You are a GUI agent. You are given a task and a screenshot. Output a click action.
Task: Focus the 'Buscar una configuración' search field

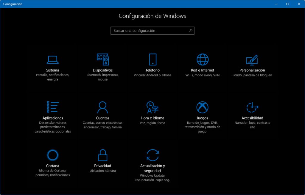[149, 31]
